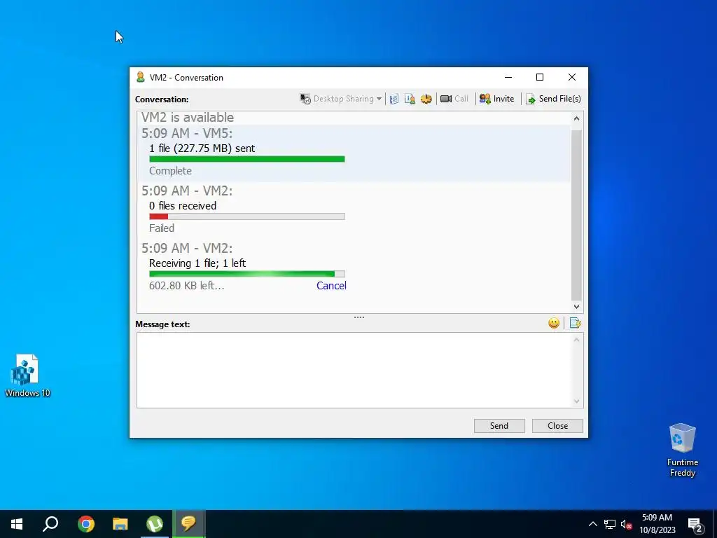The image size is (717, 538).
Task: Click the failed red progress bar
Action: [247, 216]
